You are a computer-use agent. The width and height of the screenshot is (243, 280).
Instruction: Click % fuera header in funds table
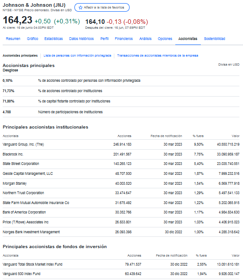pyautogui.click(x=201, y=256)
